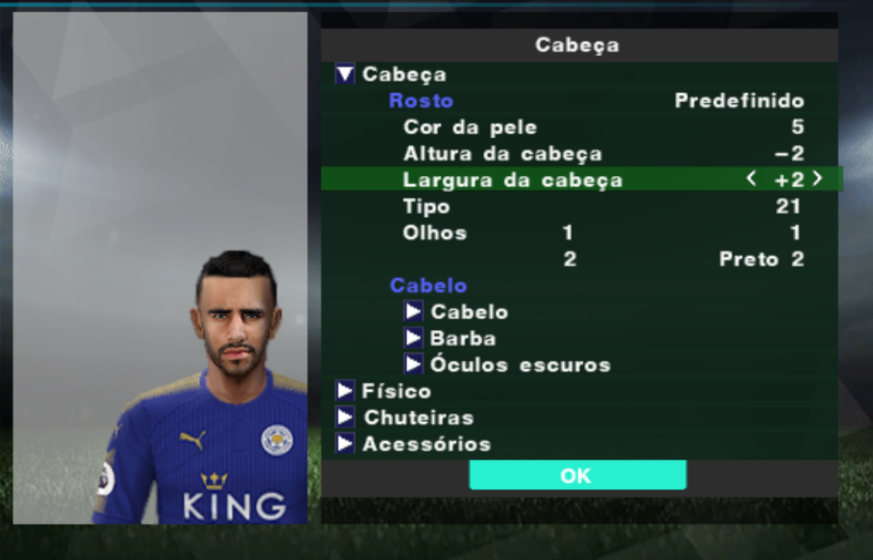Image resolution: width=873 pixels, height=560 pixels.
Task: Collapse the Cabeça section triangle
Action: (346, 74)
